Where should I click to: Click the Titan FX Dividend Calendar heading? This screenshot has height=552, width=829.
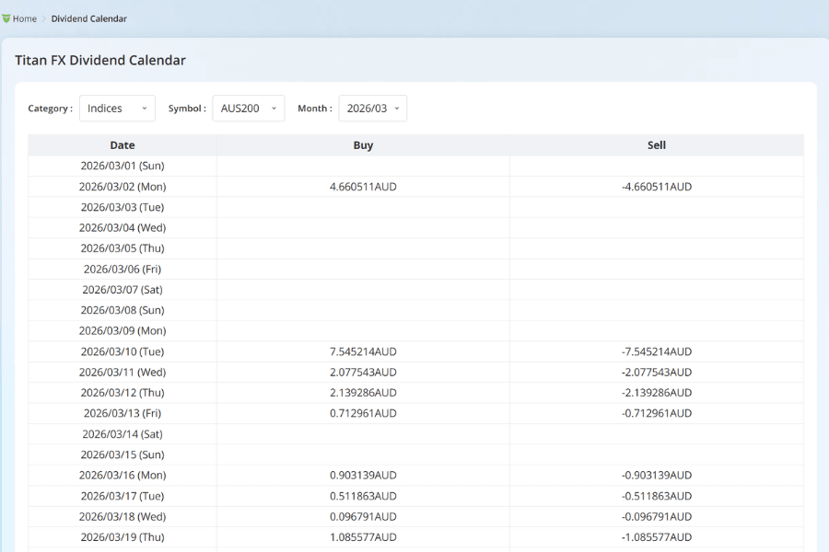pos(100,60)
